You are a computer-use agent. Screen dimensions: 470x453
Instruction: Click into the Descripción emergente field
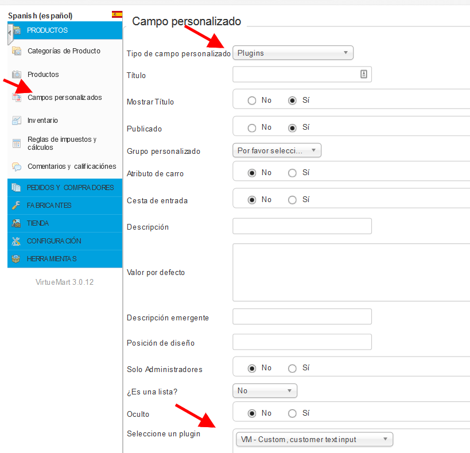click(x=302, y=316)
